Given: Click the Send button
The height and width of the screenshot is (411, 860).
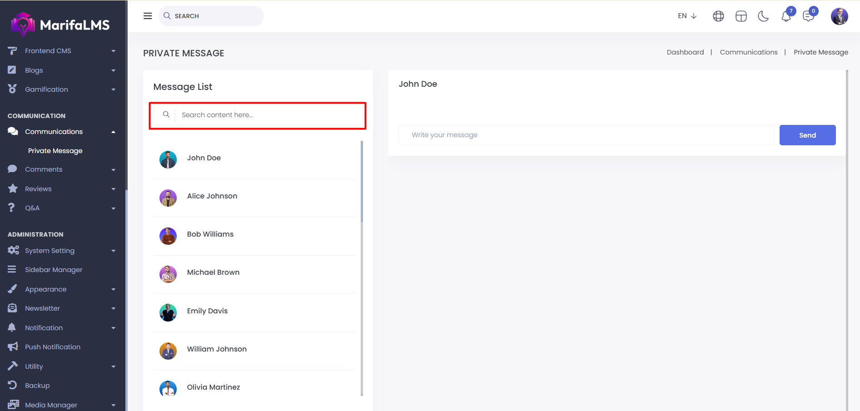Looking at the screenshot, I should (x=807, y=135).
